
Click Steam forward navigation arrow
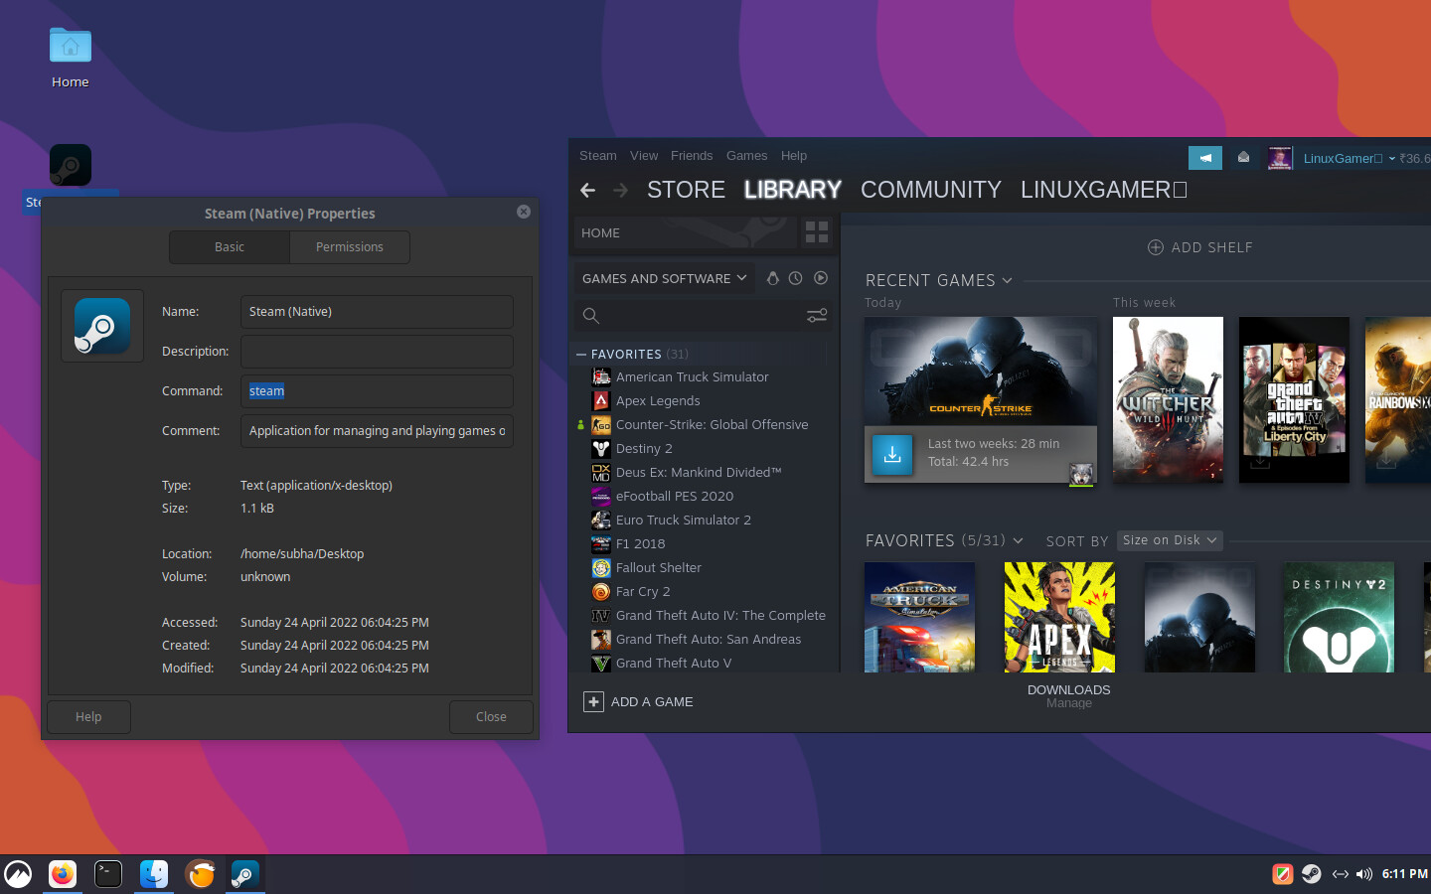(x=621, y=190)
